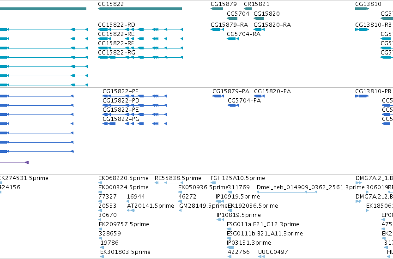Select ESG011a.E21_G12.3prime feature
Image resolution: width=393 pixels, height=259 pixels.
pos(229,229)
